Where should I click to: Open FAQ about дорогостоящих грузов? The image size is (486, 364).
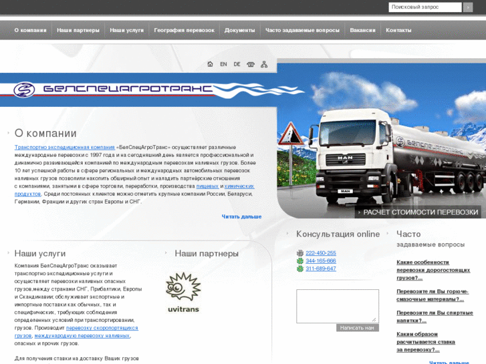click(x=433, y=270)
